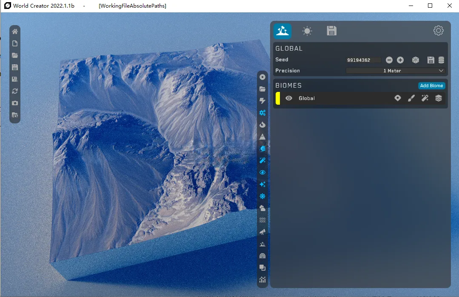Click the GLOBAL section header
The height and width of the screenshot is (297, 459).
point(289,49)
